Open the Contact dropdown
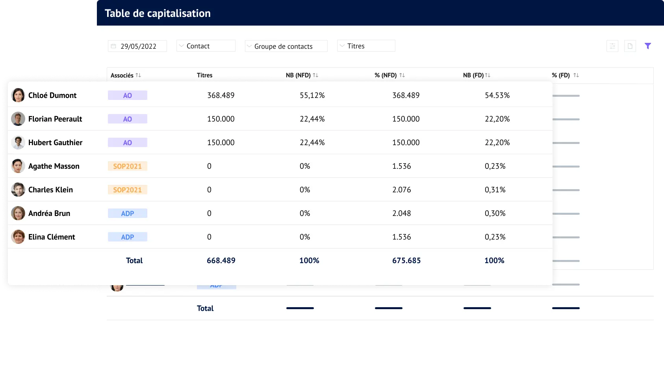This screenshot has height=365, width=664. click(x=206, y=46)
